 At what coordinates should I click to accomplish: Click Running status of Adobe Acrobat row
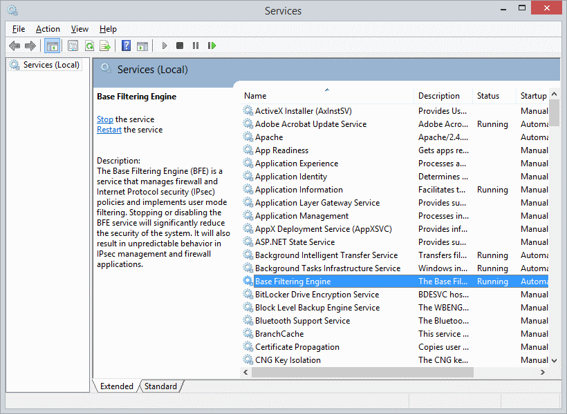click(492, 124)
